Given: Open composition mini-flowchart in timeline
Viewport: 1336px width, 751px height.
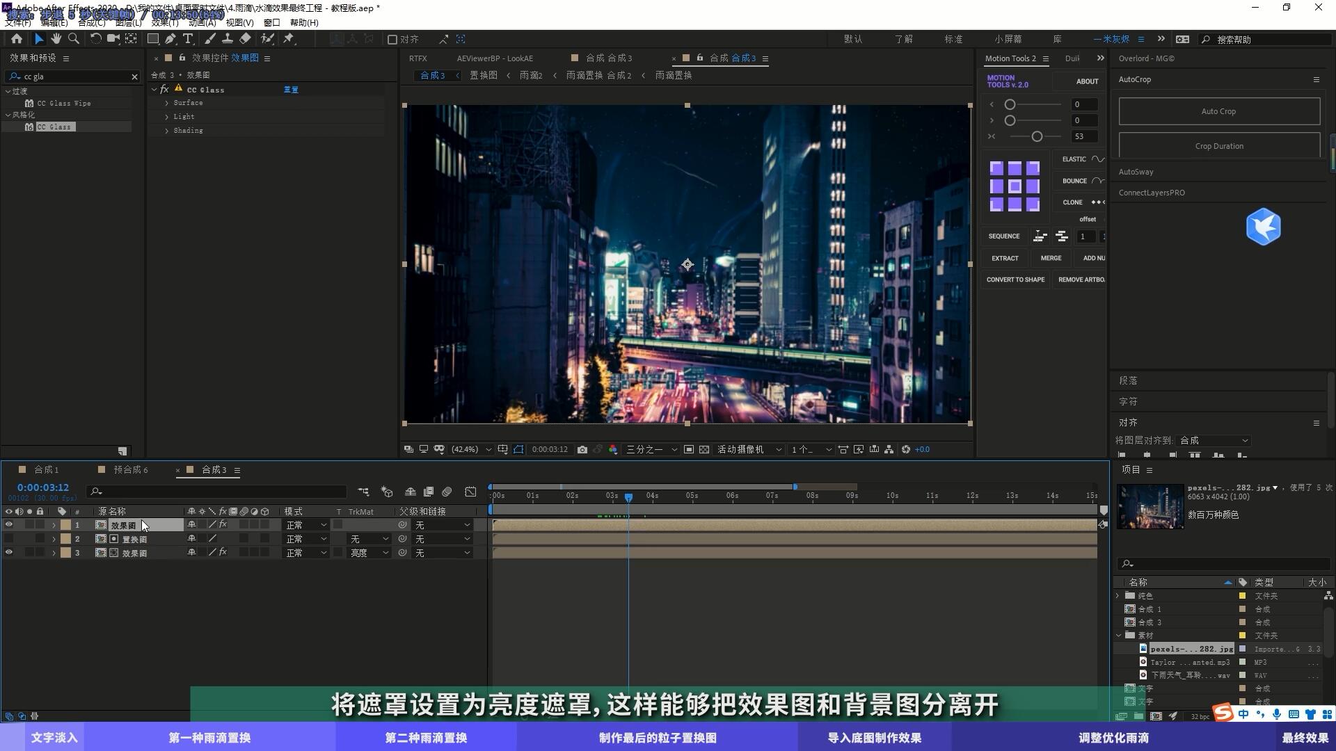Looking at the screenshot, I should (363, 492).
